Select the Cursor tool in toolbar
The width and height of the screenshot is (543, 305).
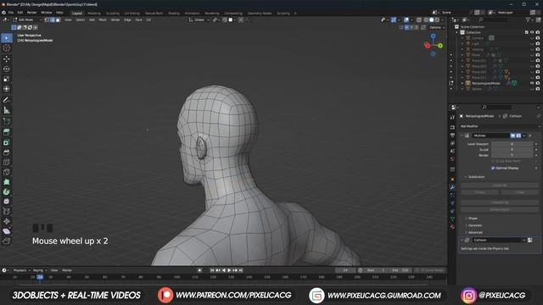(x=7, y=48)
